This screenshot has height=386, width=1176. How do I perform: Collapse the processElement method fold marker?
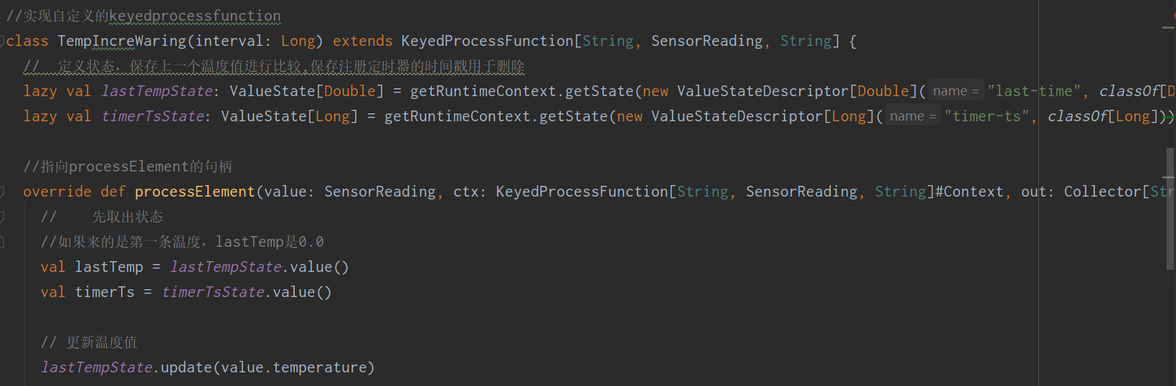[2, 192]
